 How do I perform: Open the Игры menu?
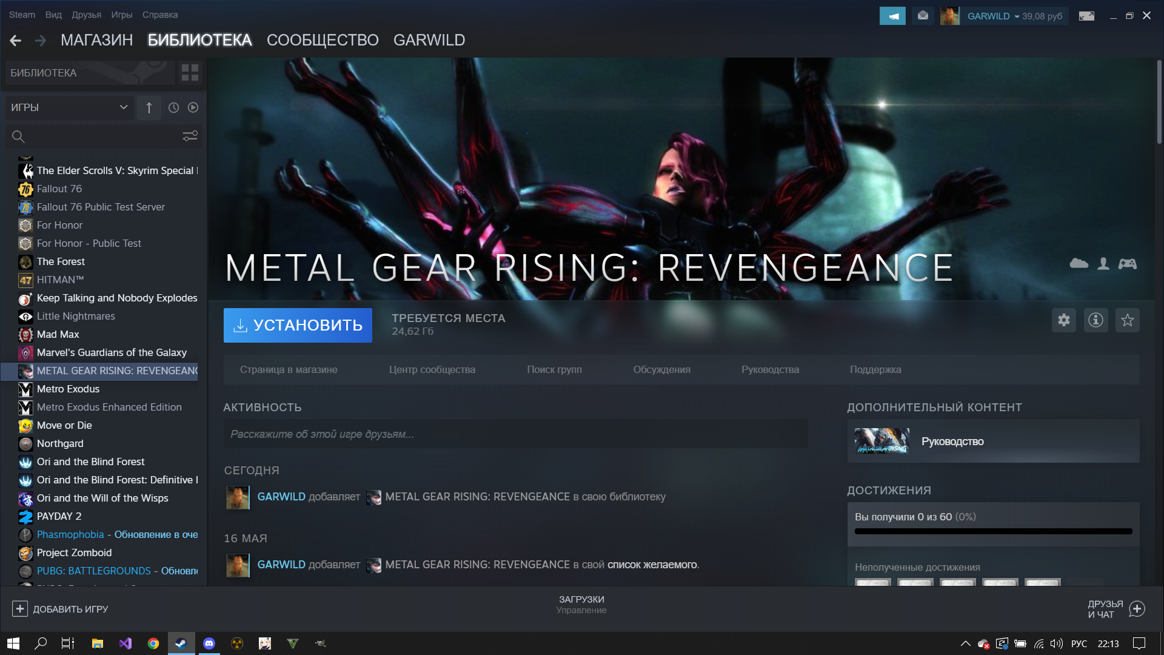[x=122, y=15]
